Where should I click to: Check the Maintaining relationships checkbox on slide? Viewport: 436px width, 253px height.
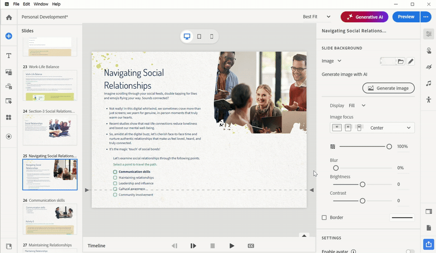click(x=115, y=177)
